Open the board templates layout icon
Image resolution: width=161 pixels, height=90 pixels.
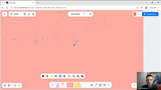(x=25, y=14)
